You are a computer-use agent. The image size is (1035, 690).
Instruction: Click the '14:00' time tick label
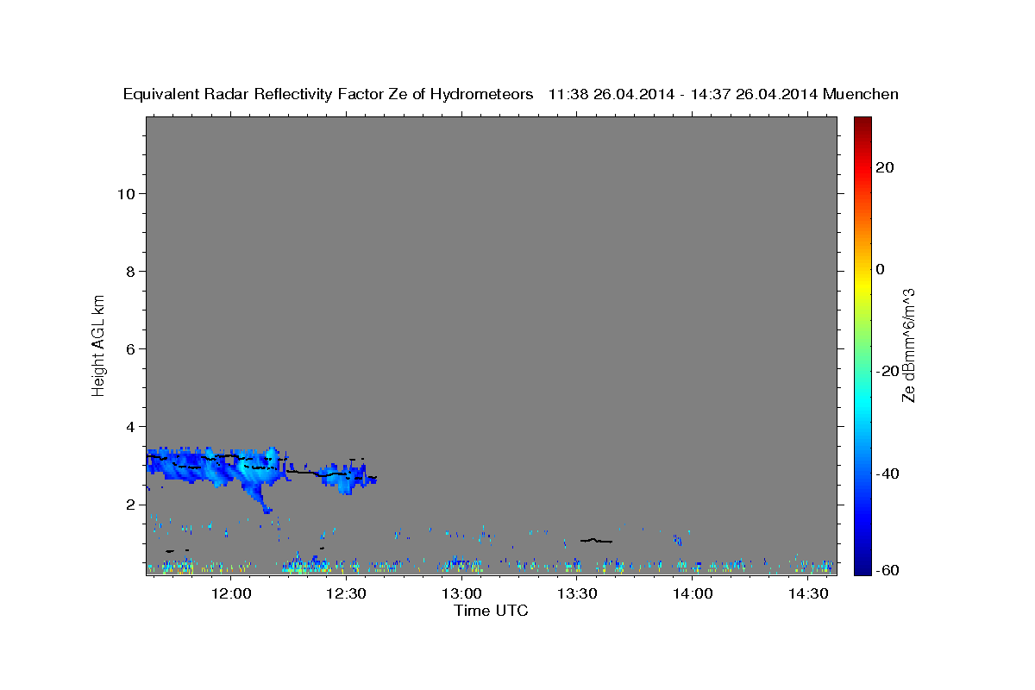(x=692, y=594)
